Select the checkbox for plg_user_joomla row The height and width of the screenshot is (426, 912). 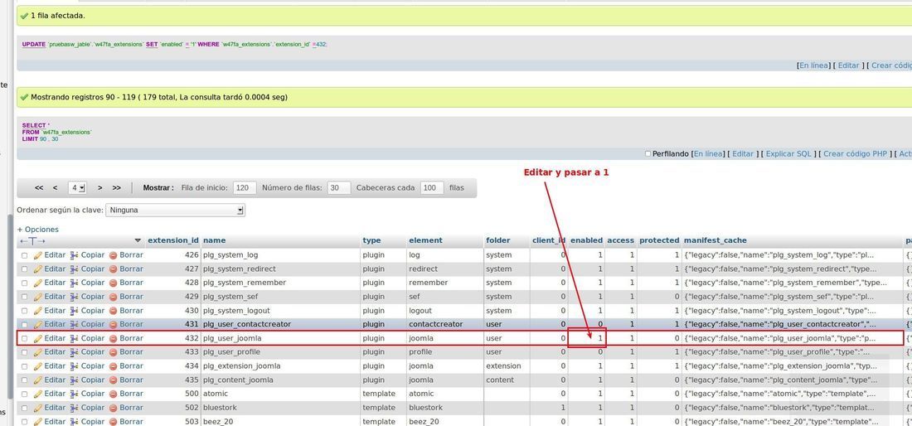point(24,338)
